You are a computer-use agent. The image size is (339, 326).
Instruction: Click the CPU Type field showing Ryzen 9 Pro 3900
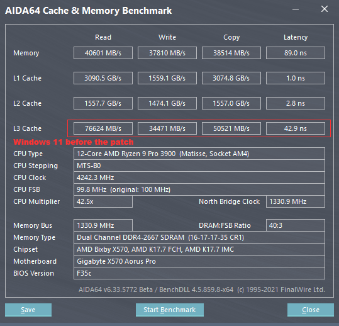click(199, 154)
